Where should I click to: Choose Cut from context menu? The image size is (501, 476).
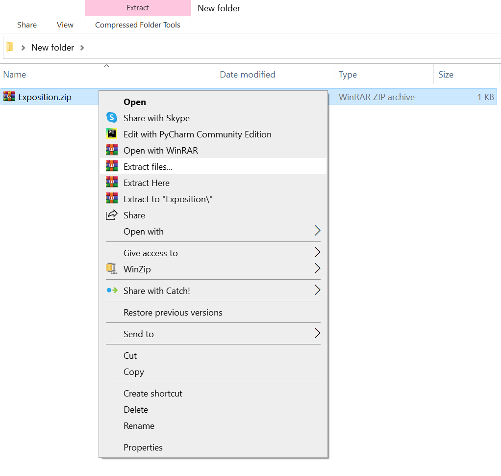point(213,355)
